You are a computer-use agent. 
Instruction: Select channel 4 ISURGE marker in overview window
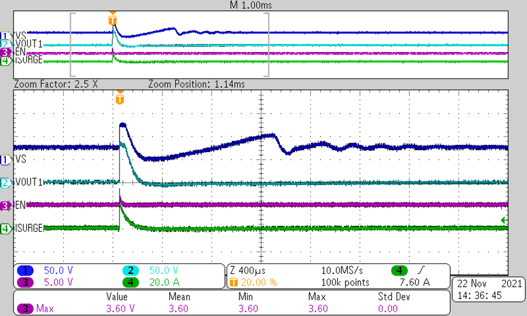[x=5, y=61]
